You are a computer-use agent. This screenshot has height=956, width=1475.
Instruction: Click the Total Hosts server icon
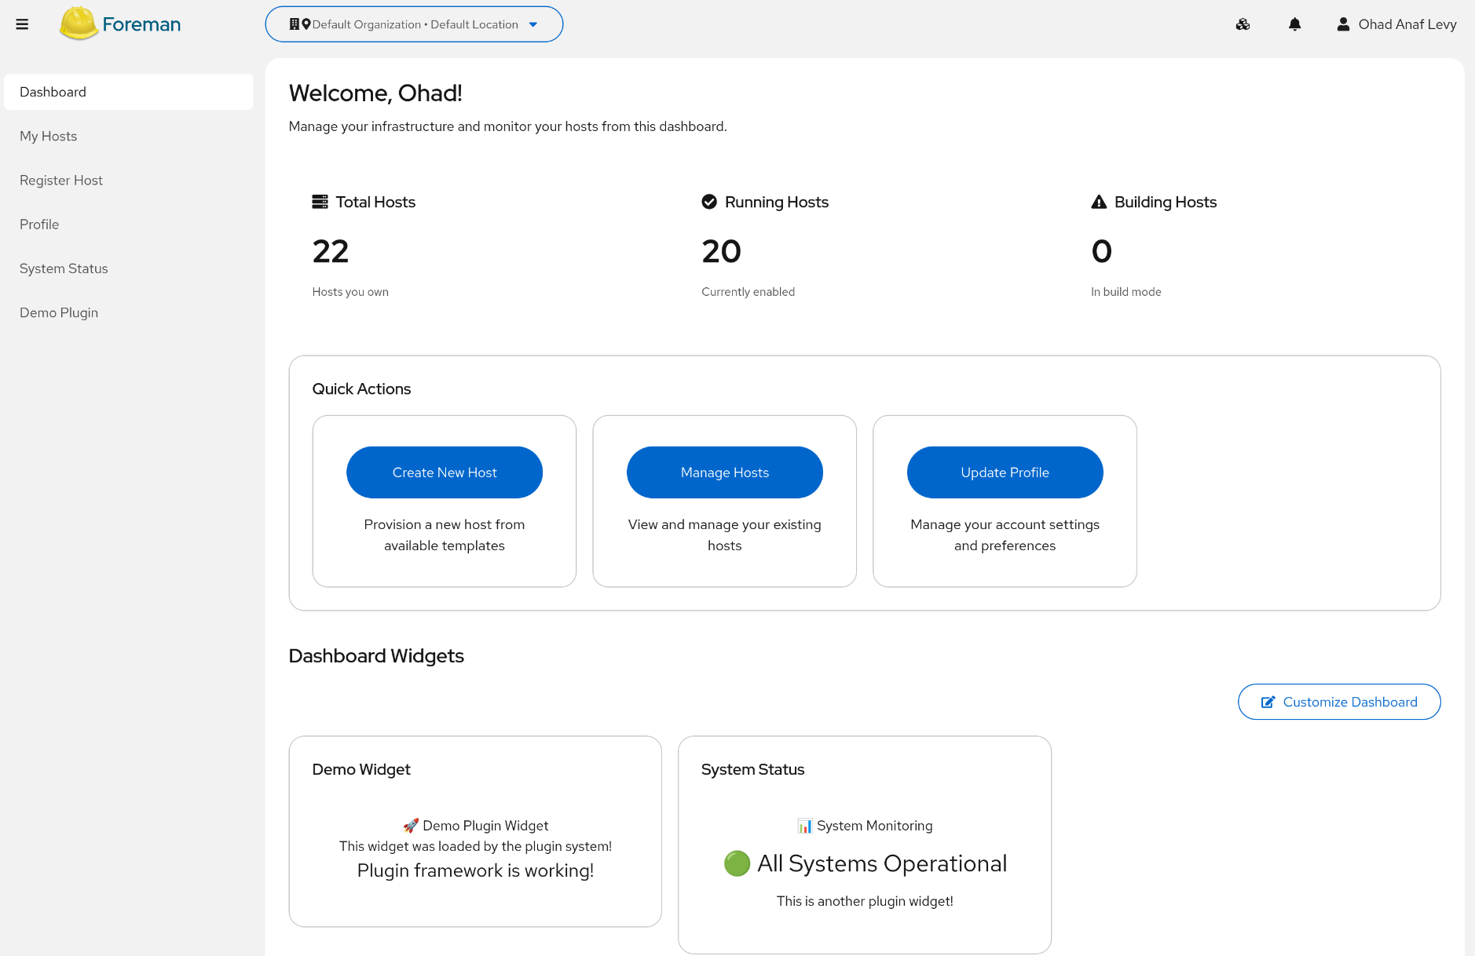320,202
